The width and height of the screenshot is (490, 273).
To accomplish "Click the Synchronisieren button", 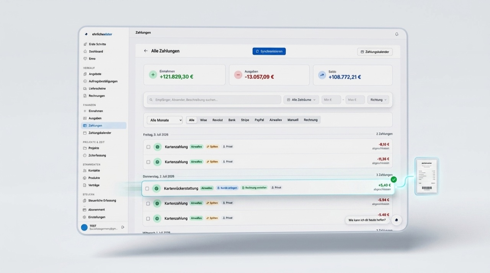I will [x=269, y=51].
